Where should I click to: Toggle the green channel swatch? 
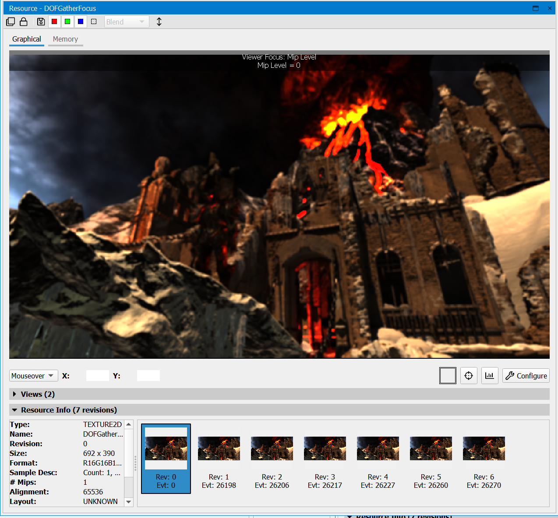pyautogui.click(x=67, y=21)
